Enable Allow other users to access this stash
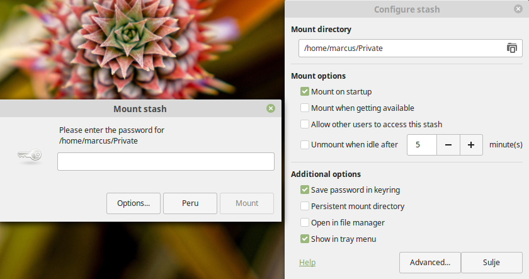The height and width of the screenshot is (279, 529). tap(305, 125)
